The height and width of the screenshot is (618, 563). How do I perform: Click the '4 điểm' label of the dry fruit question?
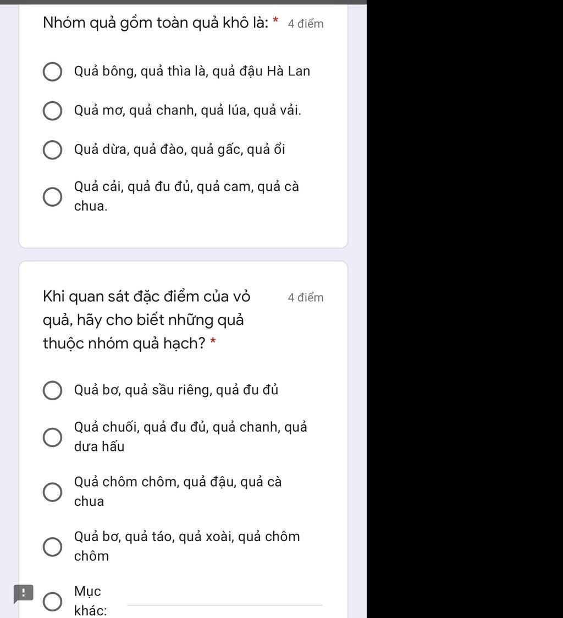[x=306, y=24]
